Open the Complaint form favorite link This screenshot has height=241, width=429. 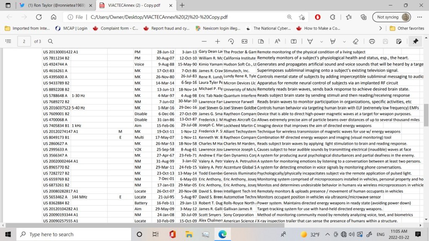(x=115, y=28)
